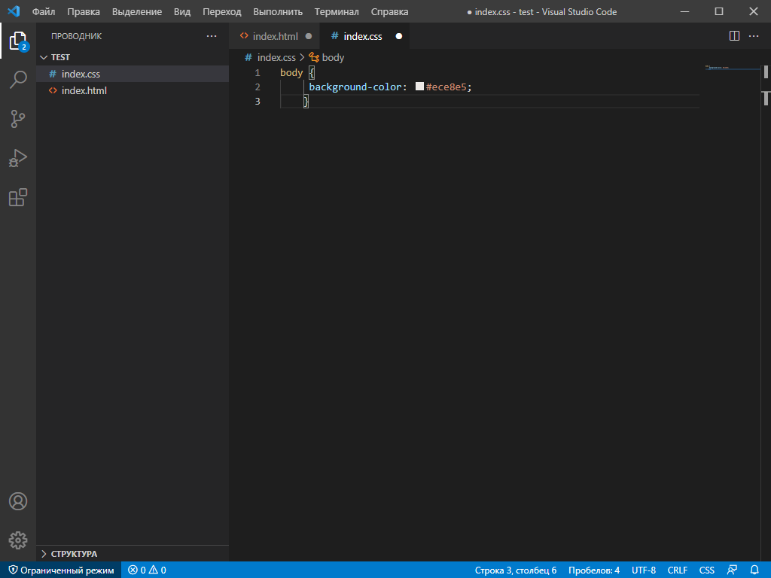Click the editor minimap preview
The image size is (771, 578).
(x=732, y=68)
